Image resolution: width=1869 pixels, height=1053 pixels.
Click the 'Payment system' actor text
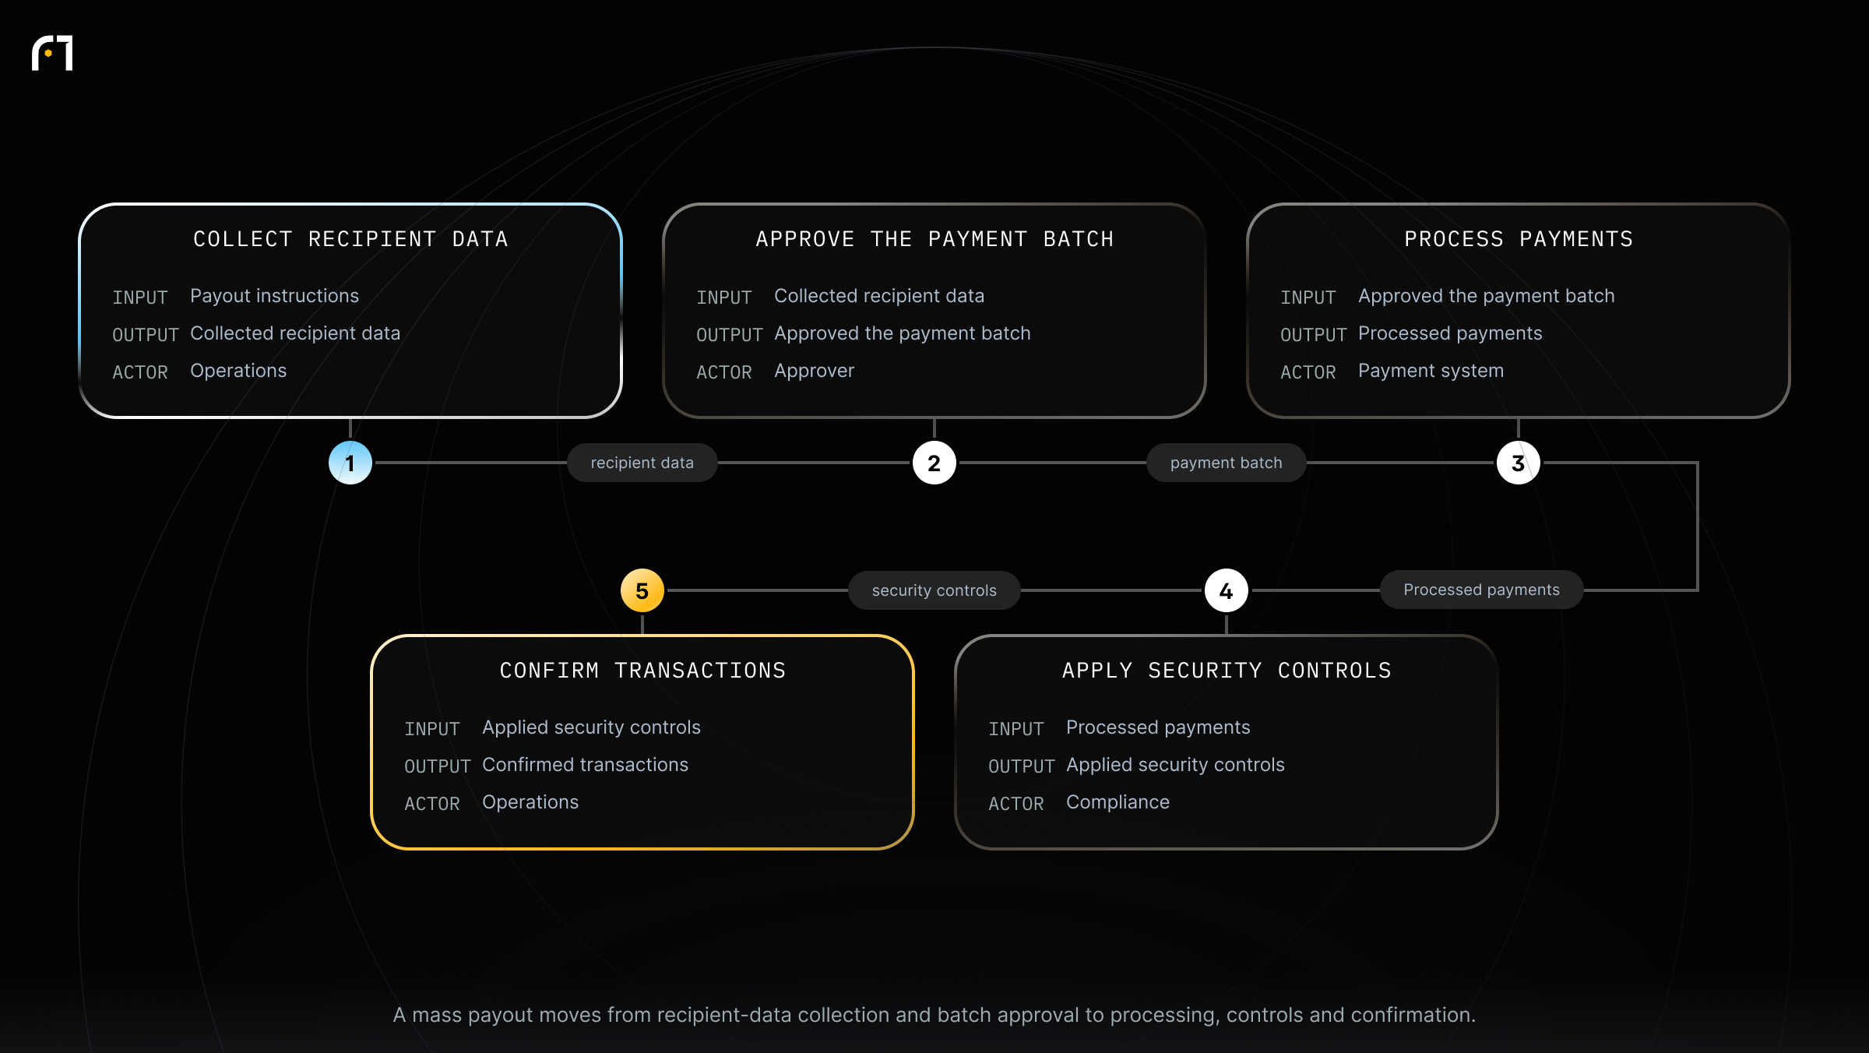click(1431, 371)
